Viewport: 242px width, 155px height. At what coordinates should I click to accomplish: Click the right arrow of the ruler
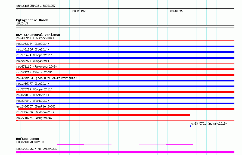coord(233,8)
